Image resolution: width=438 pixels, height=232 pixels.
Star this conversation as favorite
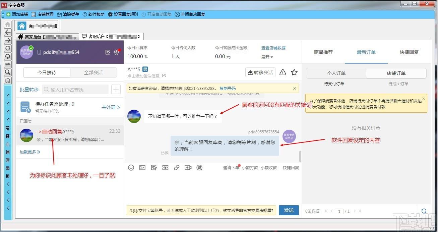pos(294,72)
